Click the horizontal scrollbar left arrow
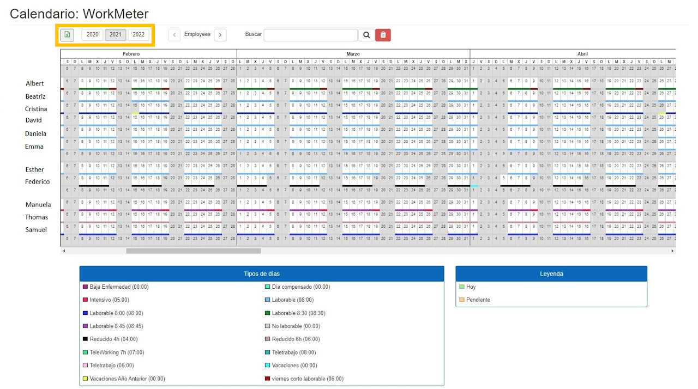The height and width of the screenshot is (389, 698). coord(64,251)
